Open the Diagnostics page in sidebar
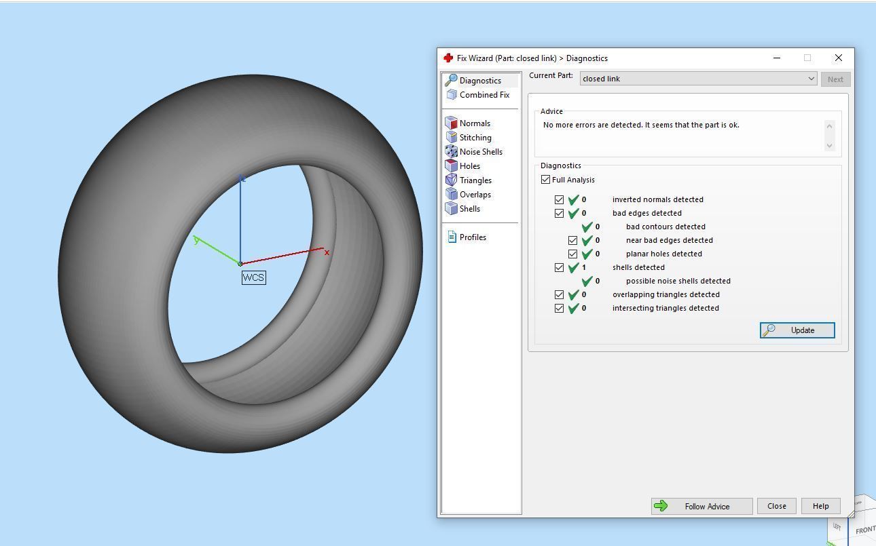The width and height of the screenshot is (876, 546). [481, 81]
